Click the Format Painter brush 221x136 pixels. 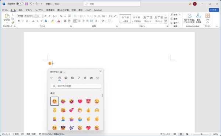(x=13, y=22)
